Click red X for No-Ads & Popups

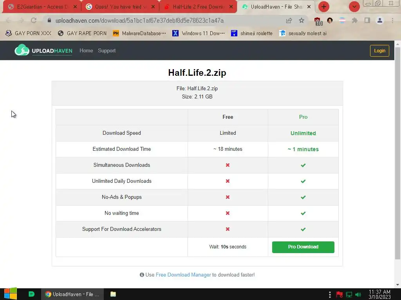pyautogui.click(x=228, y=197)
